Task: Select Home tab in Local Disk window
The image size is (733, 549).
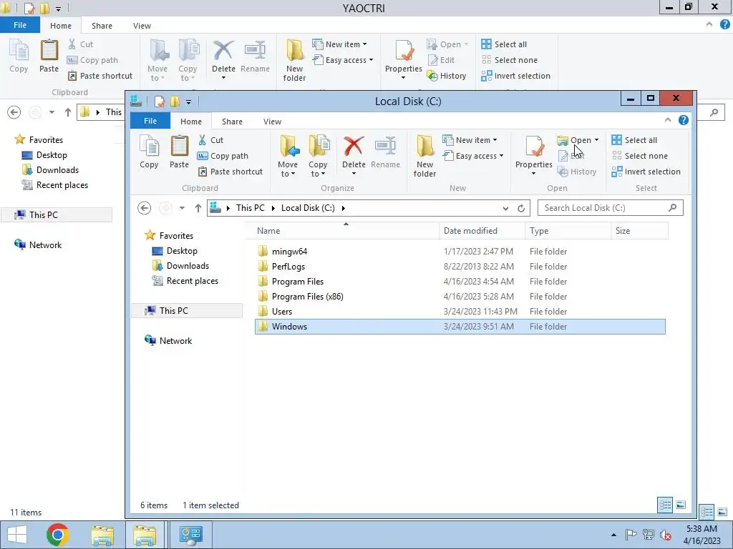Action: click(190, 122)
